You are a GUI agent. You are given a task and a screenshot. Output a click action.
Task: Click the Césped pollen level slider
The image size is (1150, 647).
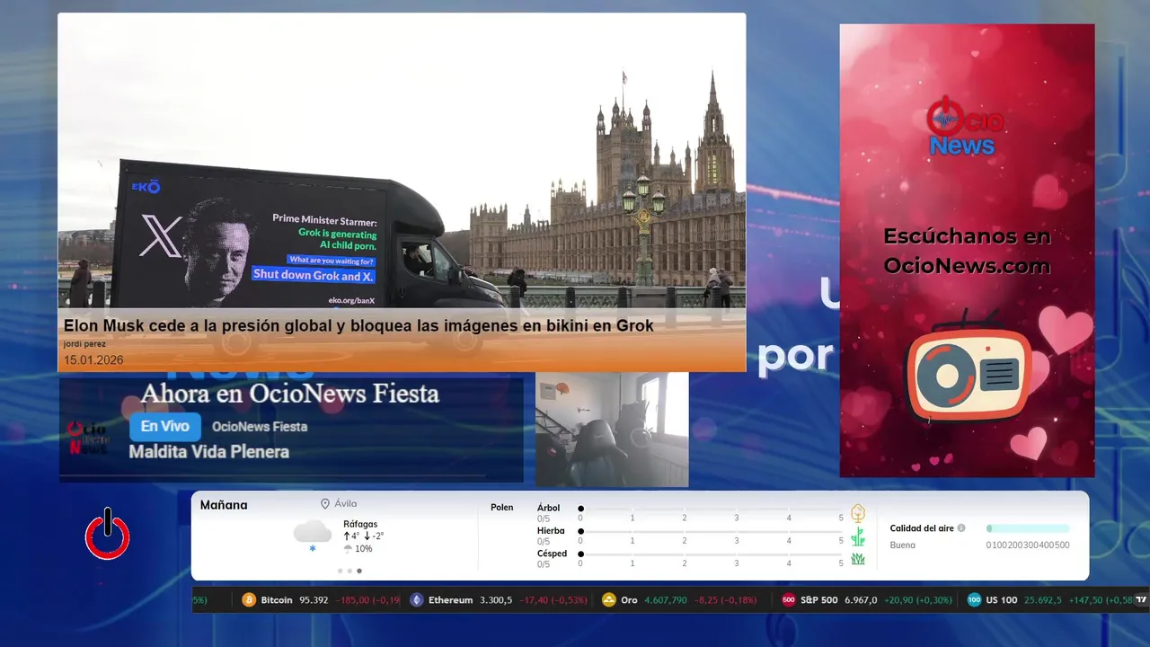711,554
